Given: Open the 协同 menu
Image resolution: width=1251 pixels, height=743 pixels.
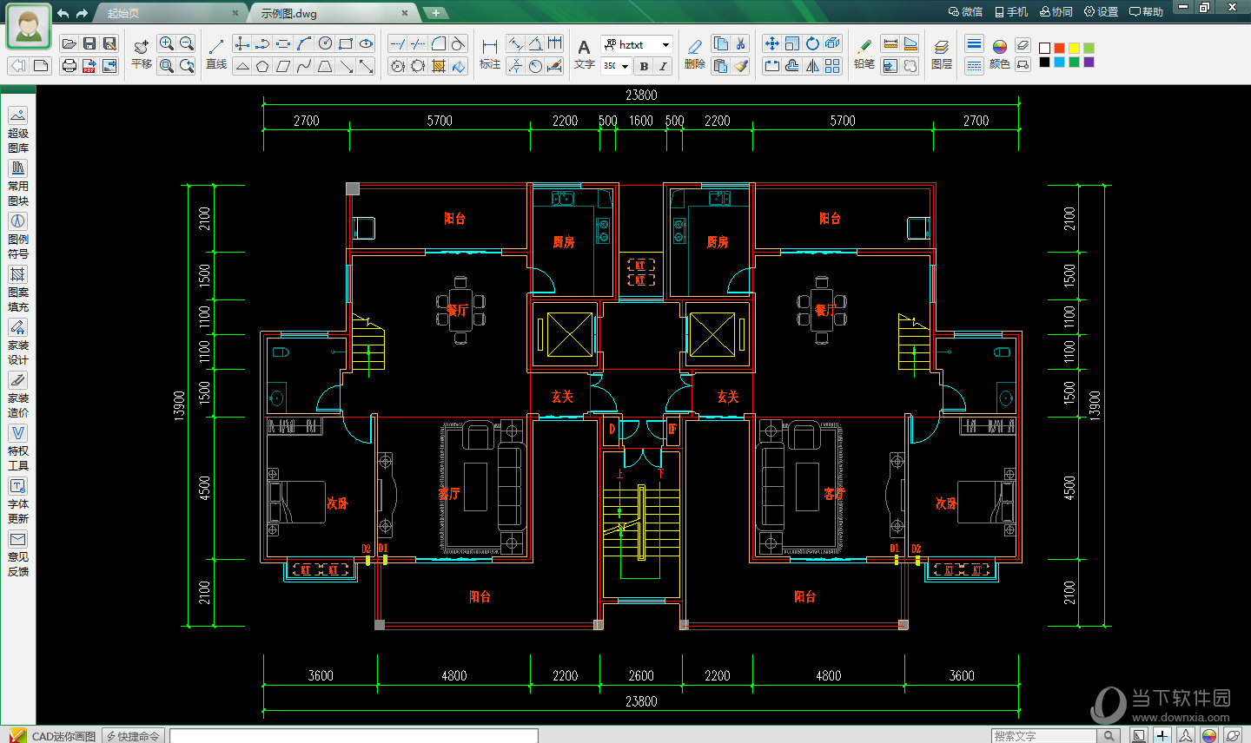Looking at the screenshot, I should (x=1056, y=12).
